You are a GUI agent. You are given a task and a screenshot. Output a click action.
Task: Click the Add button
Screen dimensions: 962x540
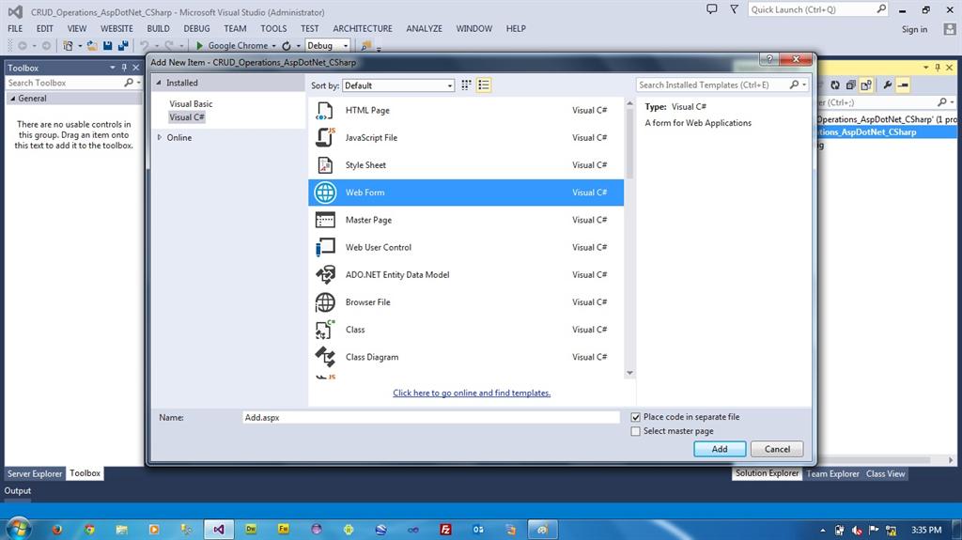tap(720, 449)
